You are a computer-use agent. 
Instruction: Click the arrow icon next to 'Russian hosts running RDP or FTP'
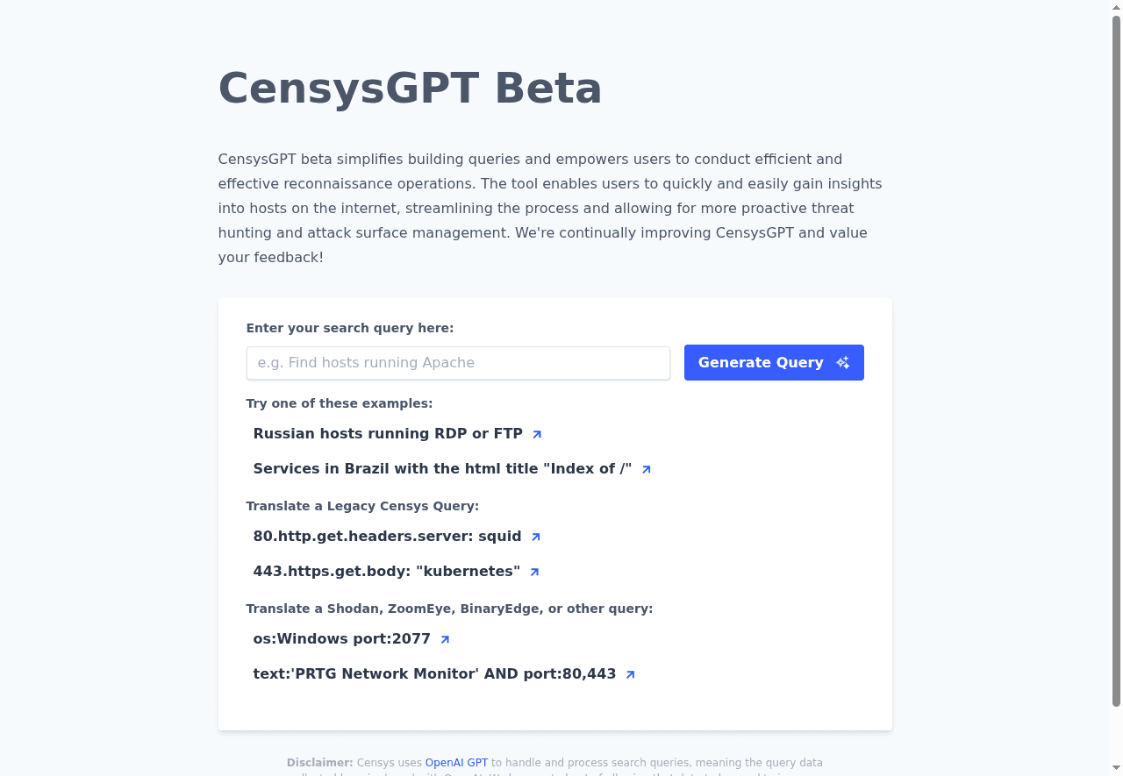tap(536, 434)
